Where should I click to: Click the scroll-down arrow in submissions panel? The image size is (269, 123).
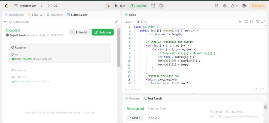pos(119,121)
